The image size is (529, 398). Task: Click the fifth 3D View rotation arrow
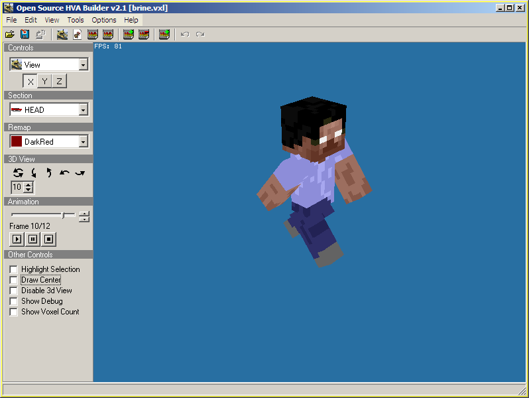click(x=80, y=173)
